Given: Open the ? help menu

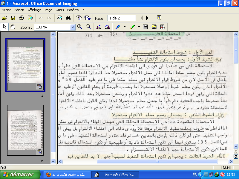Looking at the screenshot, I should [x=83, y=10].
